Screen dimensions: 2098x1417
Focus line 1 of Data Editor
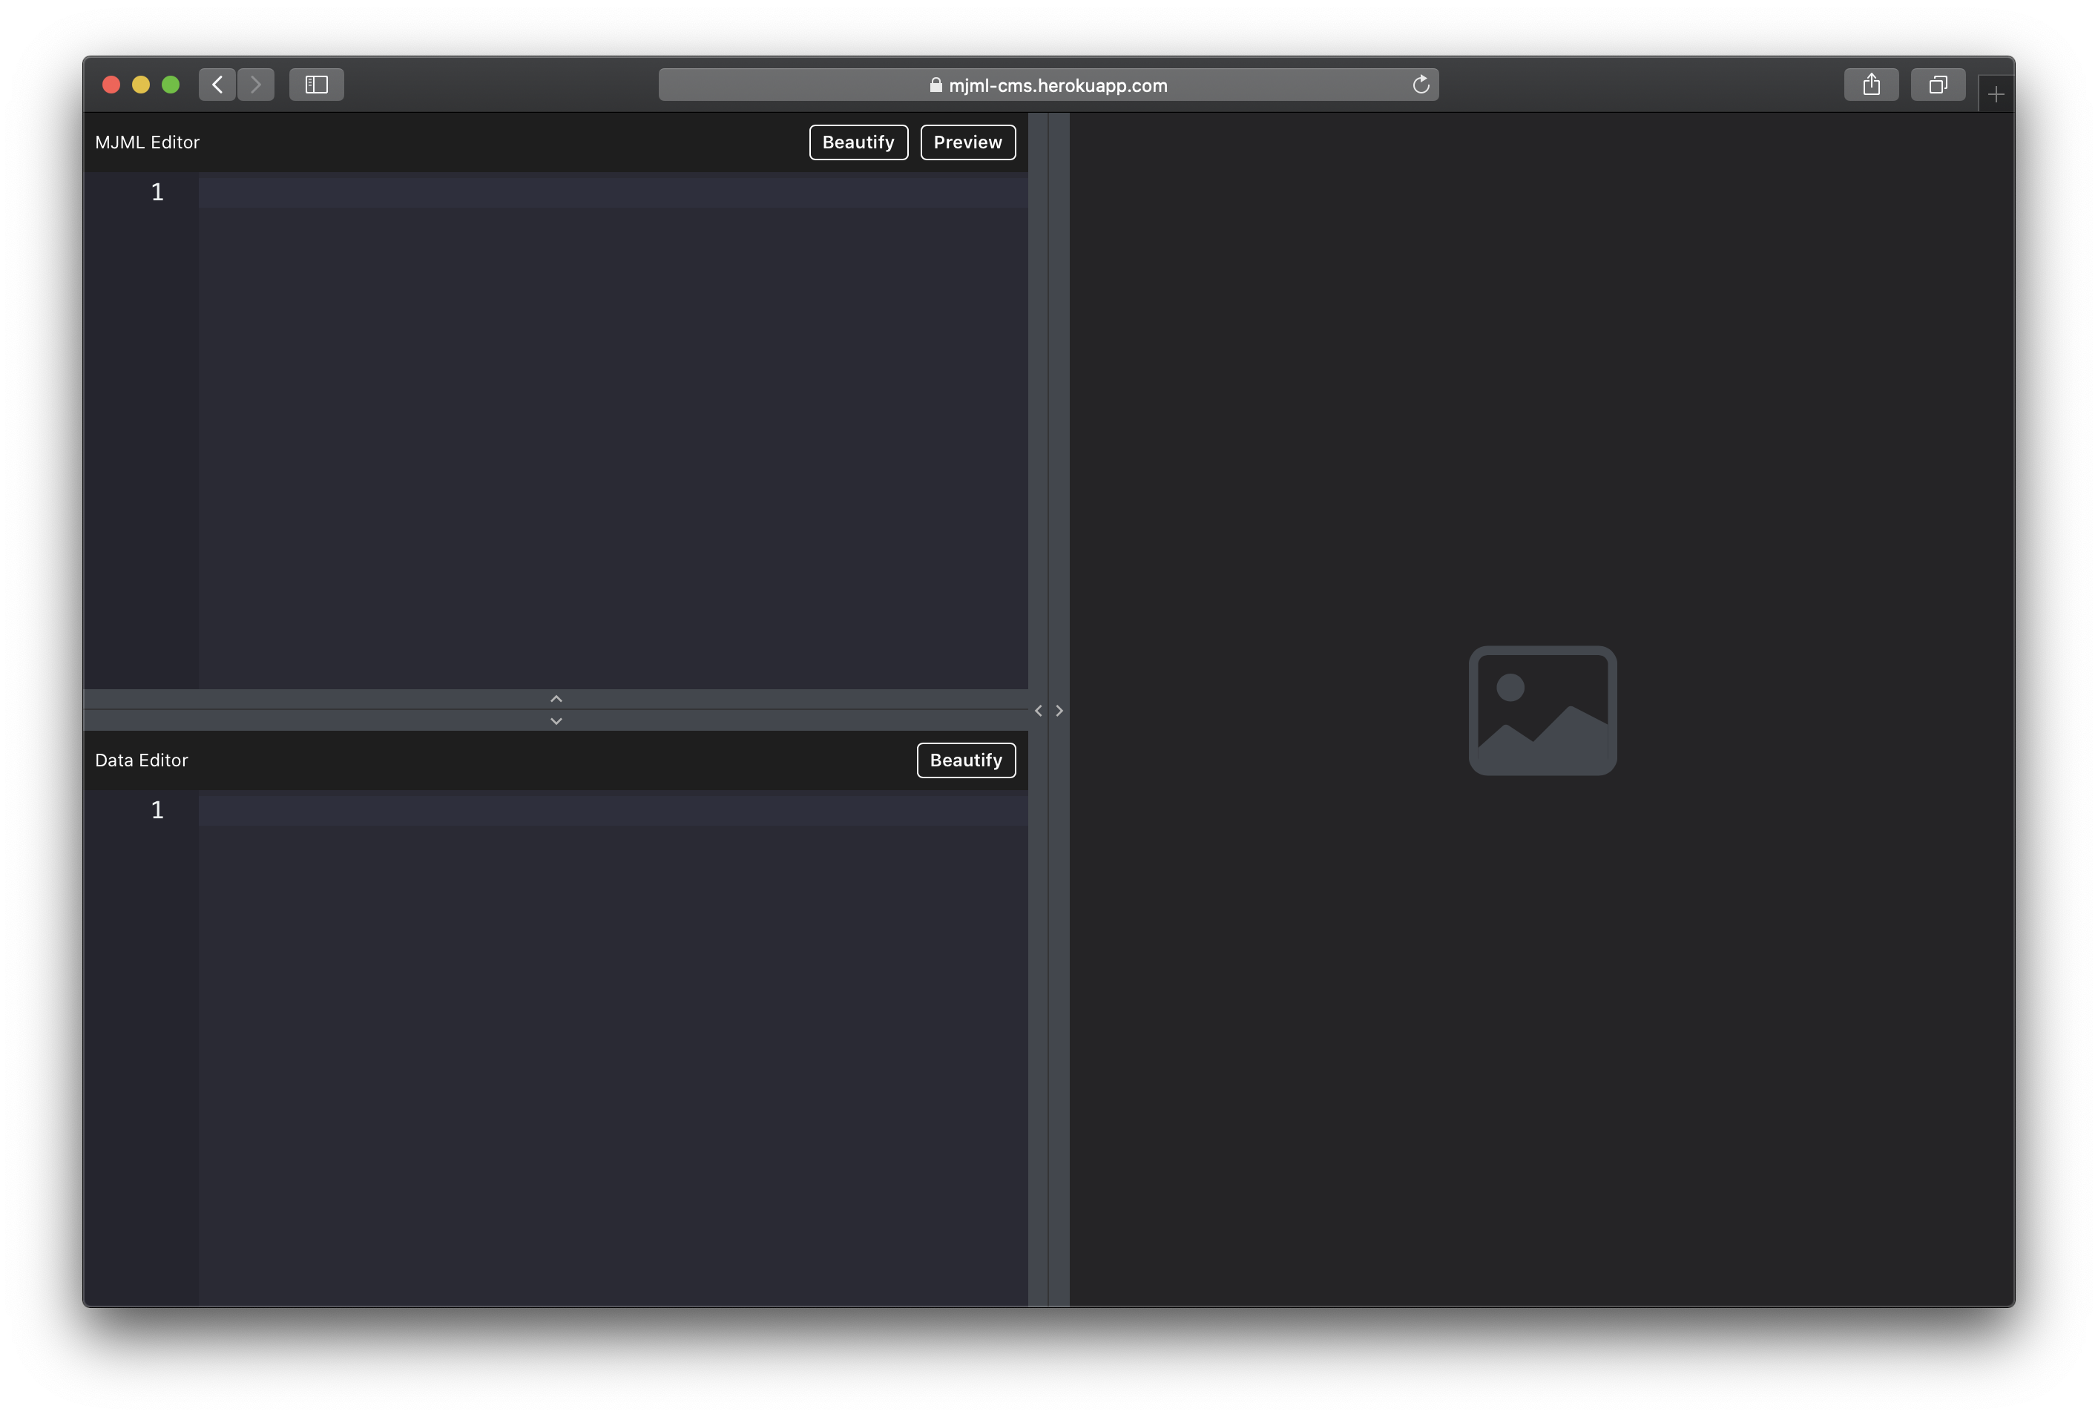tap(612, 810)
